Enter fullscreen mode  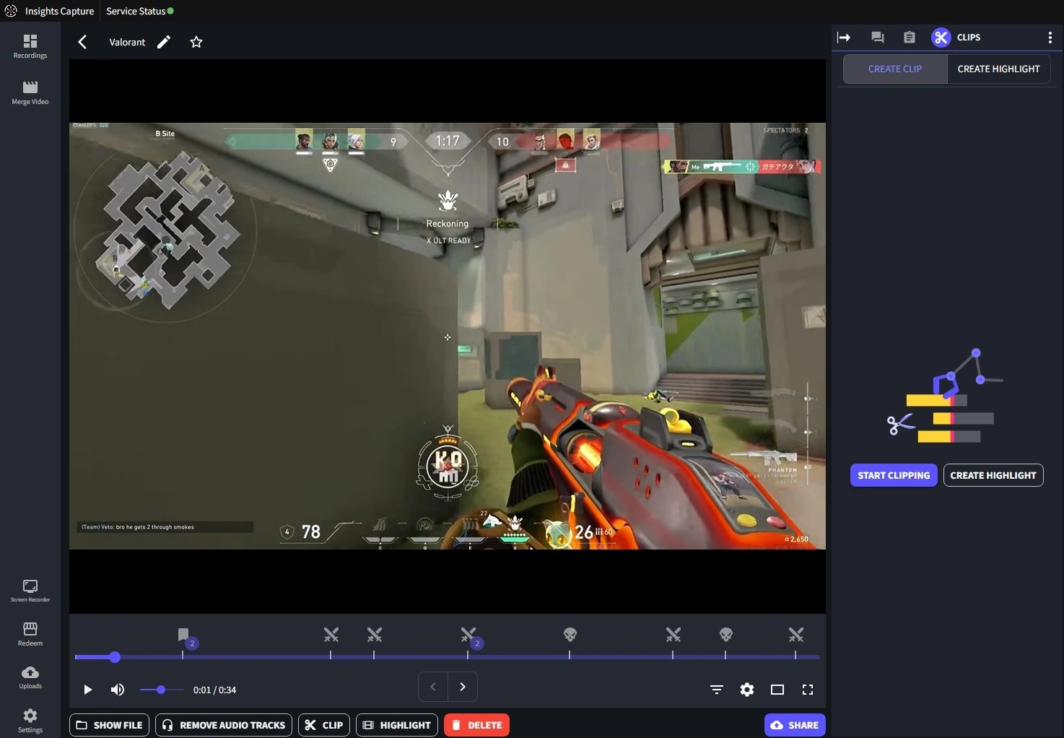(808, 690)
